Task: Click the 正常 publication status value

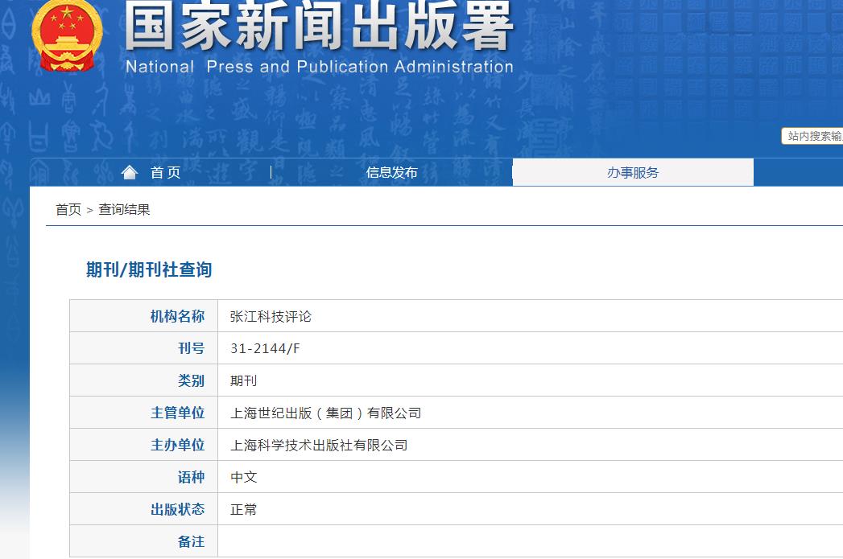Action: (243, 509)
